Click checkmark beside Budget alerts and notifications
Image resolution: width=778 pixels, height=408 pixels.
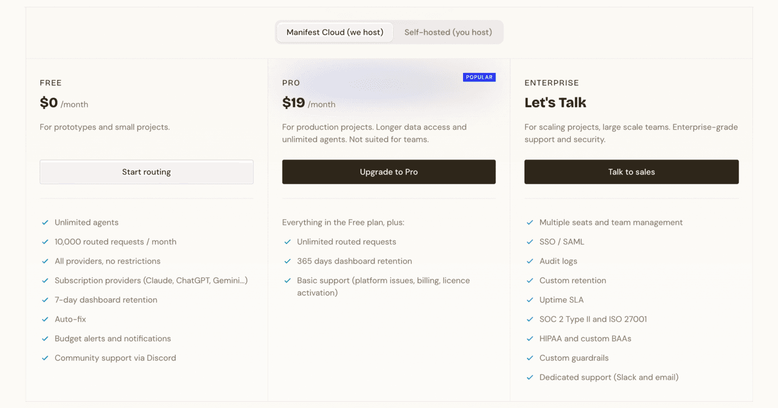(x=45, y=339)
